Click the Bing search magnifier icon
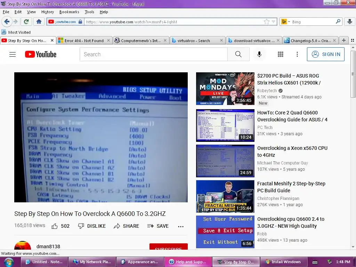This screenshot has width=356, height=267. click(338, 22)
